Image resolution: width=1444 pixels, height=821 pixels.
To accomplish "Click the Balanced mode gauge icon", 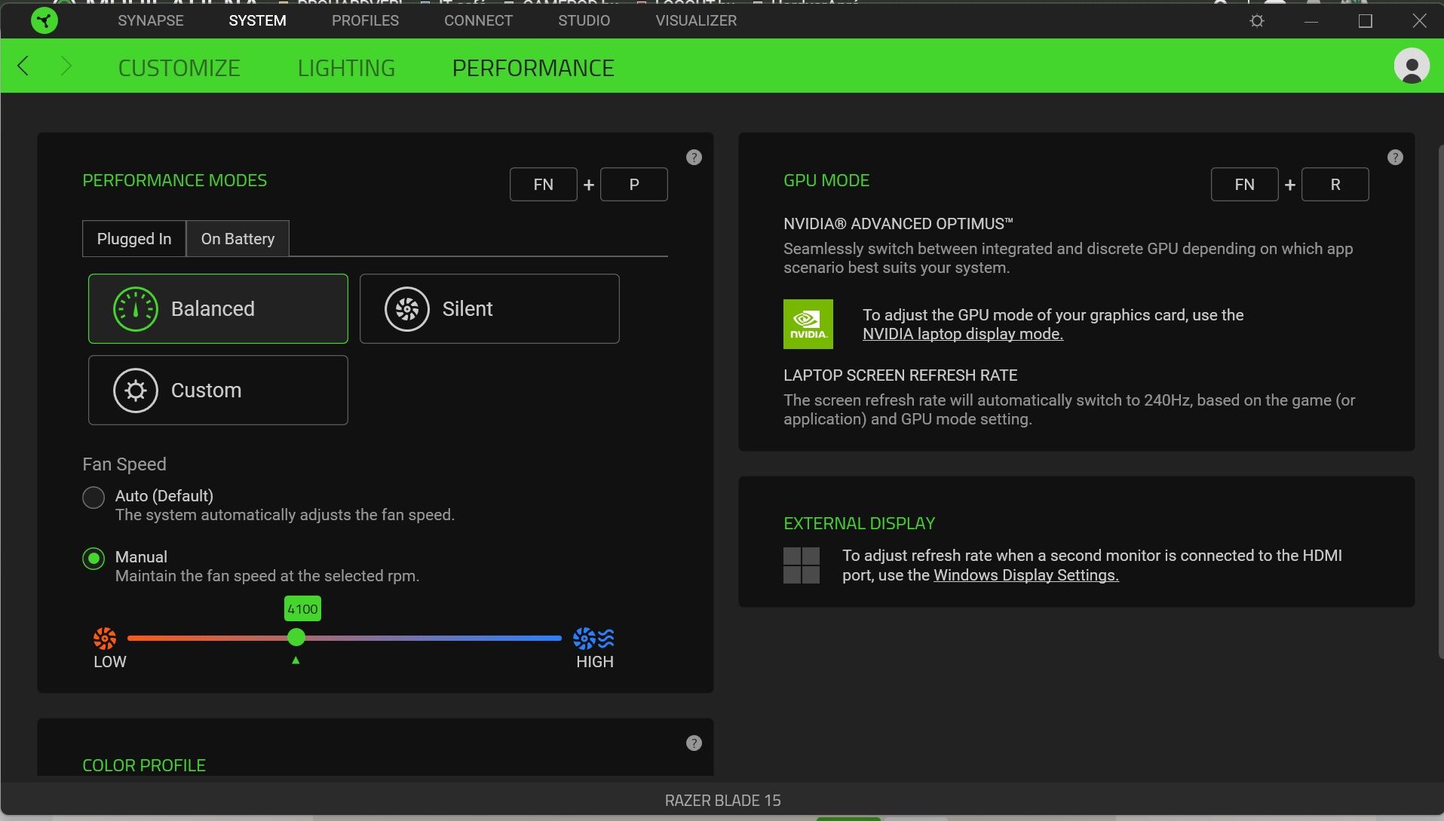I will (x=136, y=309).
